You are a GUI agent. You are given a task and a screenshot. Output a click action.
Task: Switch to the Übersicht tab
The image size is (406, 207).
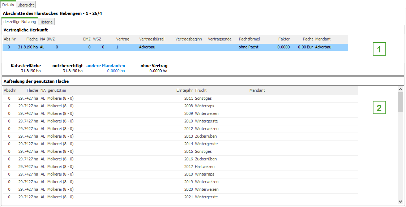pos(26,5)
